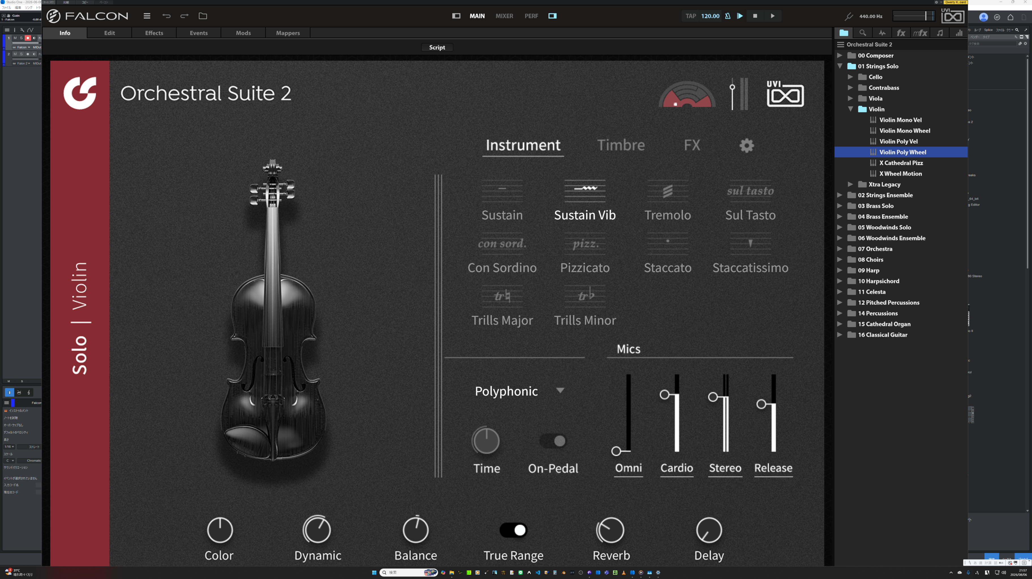Click the TAP tempo button
This screenshot has width=1032, height=579.
tap(691, 16)
